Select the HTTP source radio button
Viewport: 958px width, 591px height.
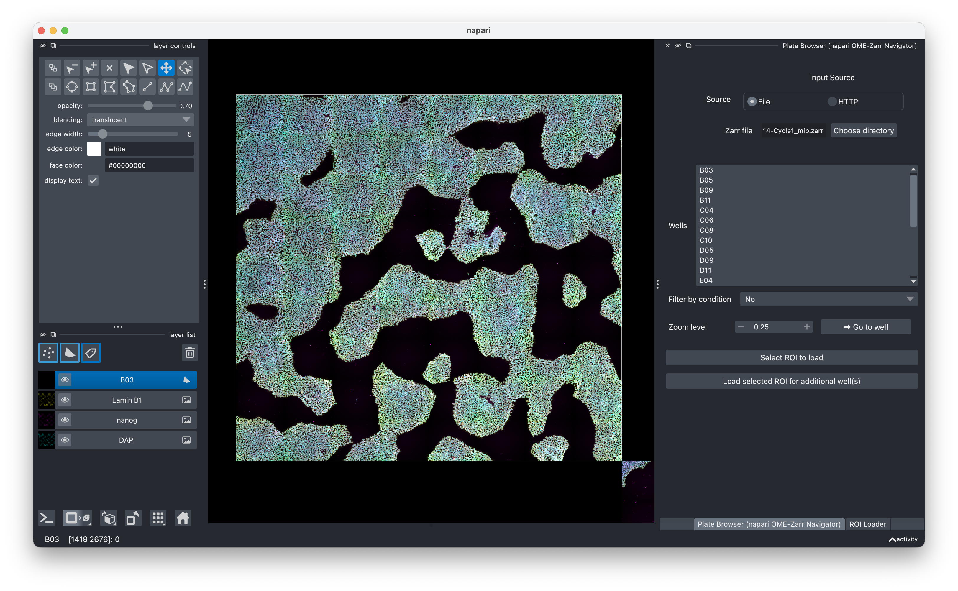pos(832,102)
